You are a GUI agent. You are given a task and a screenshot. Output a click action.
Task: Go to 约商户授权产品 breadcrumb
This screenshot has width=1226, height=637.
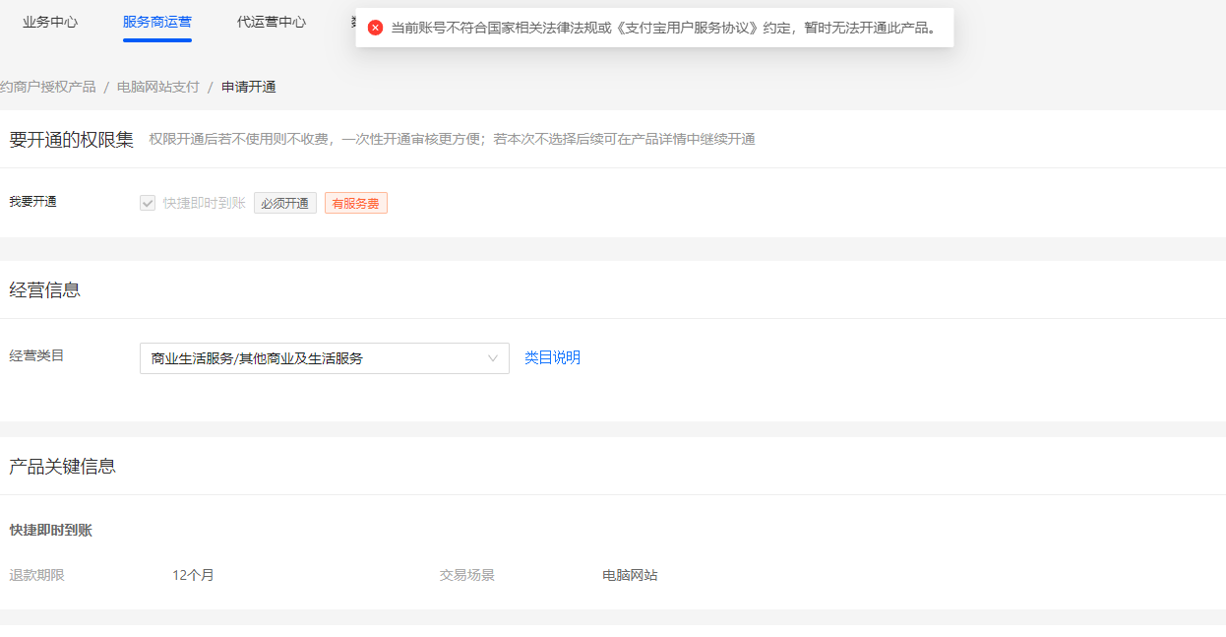[x=48, y=87]
